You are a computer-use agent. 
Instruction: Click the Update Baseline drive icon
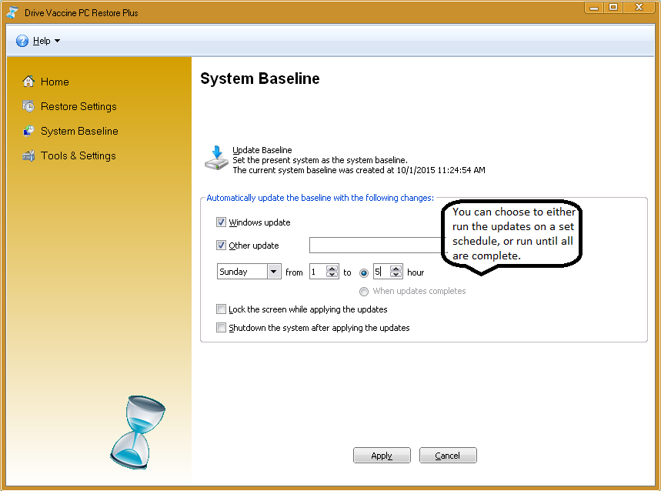pos(216,158)
